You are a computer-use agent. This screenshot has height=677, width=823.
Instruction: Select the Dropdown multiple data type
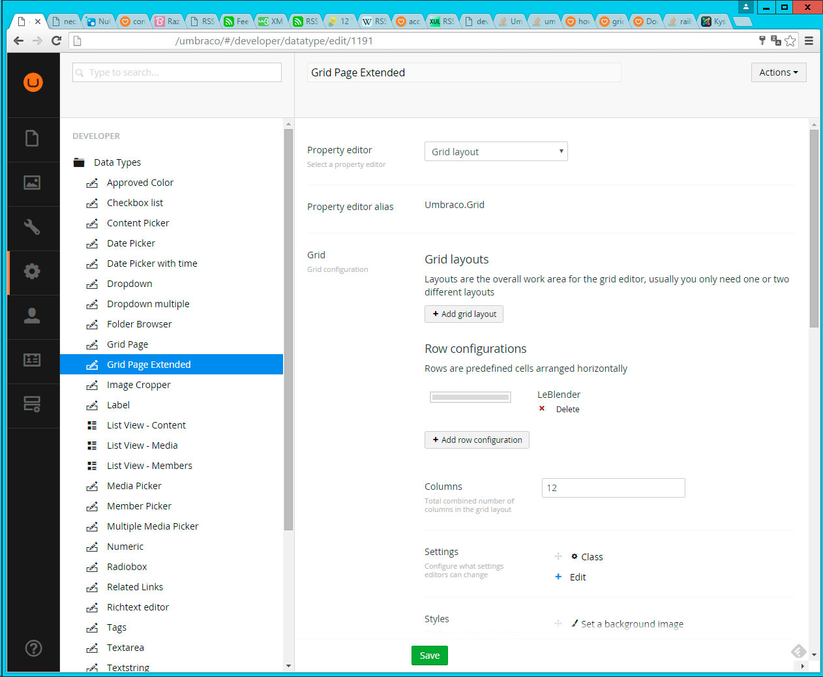point(148,304)
